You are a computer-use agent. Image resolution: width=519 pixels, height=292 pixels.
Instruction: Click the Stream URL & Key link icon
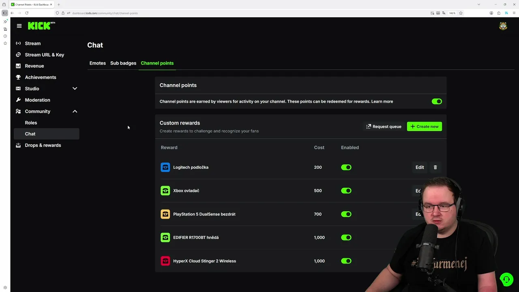18,55
